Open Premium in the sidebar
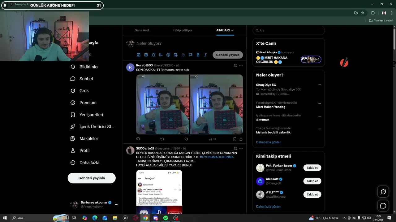 pos(84,103)
